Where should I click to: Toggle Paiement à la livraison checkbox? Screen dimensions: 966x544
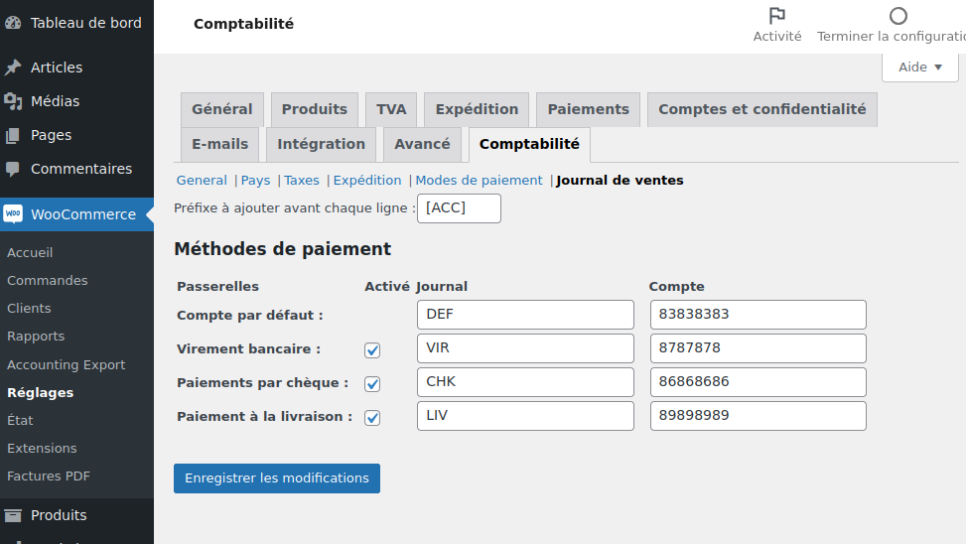tap(372, 417)
